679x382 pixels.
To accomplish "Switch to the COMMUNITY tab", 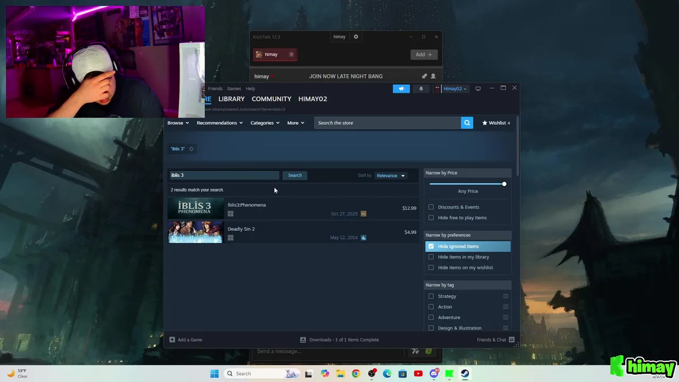I will [272, 99].
